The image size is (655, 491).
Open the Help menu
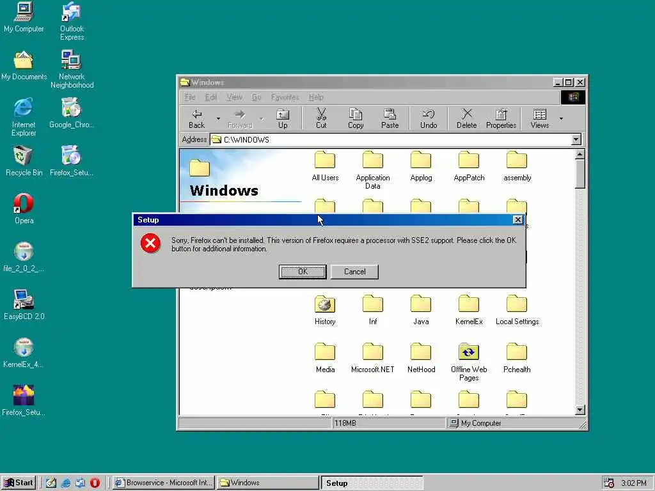[316, 97]
